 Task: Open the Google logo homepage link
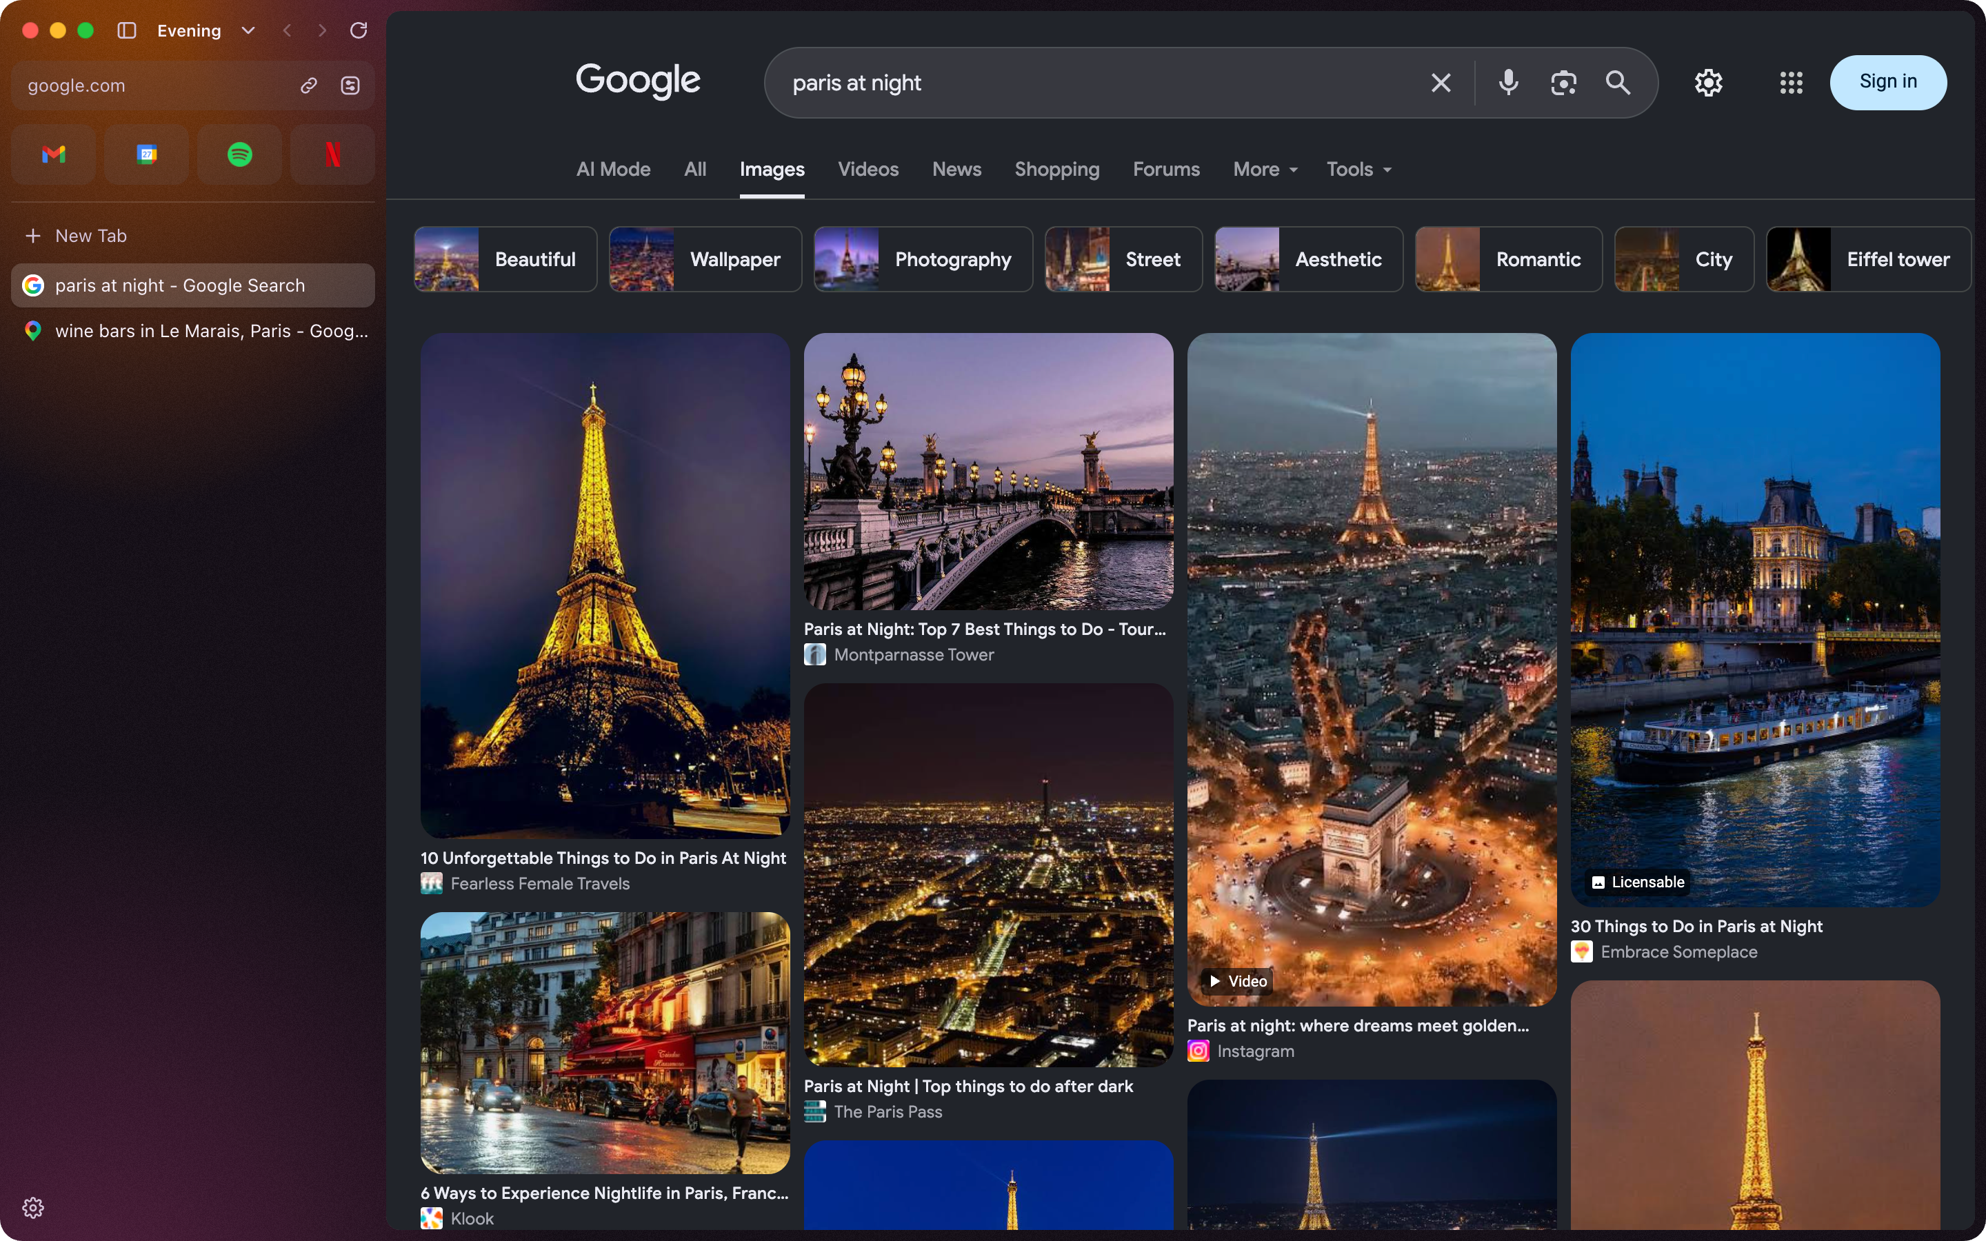click(x=638, y=81)
